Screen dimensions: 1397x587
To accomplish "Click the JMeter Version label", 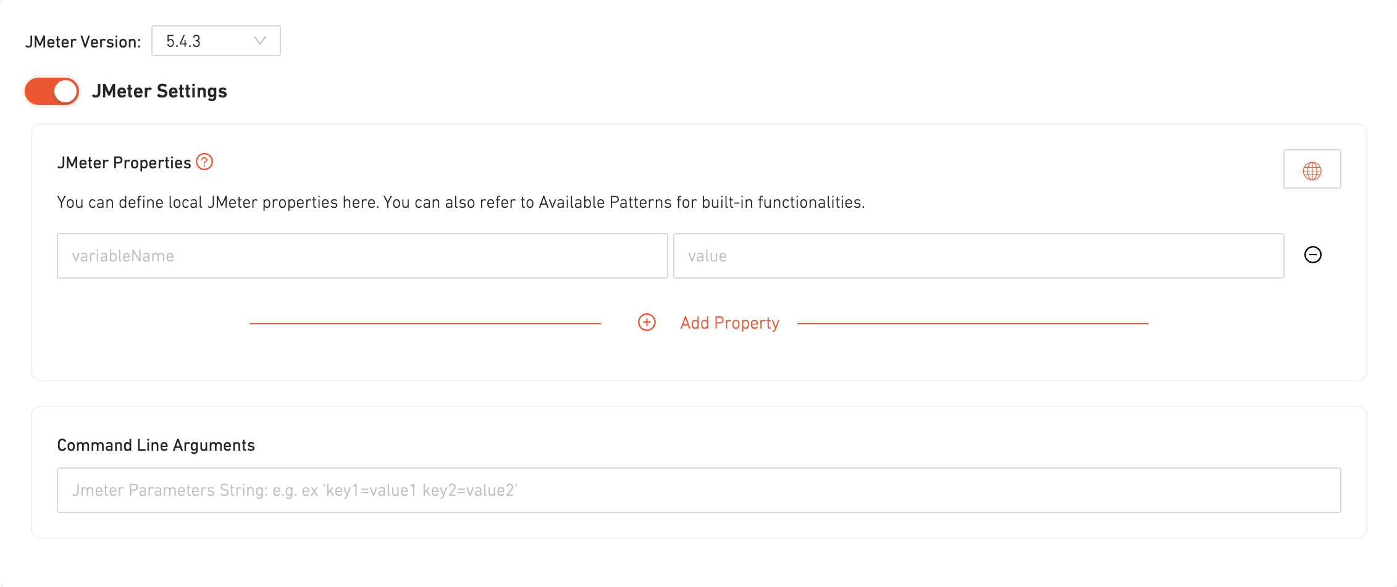I will [83, 42].
